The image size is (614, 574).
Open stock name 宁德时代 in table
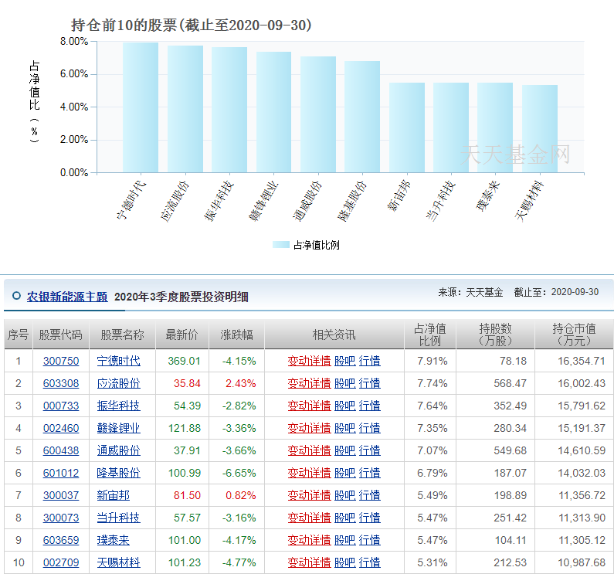coord(119,361)
